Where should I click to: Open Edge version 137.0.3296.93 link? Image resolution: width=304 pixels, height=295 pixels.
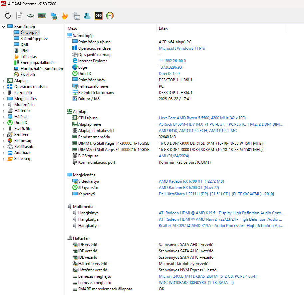[170, 67]
